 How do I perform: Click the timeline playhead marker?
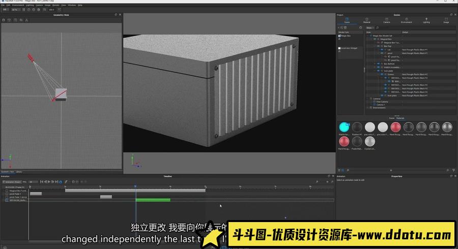click(135, 186)
